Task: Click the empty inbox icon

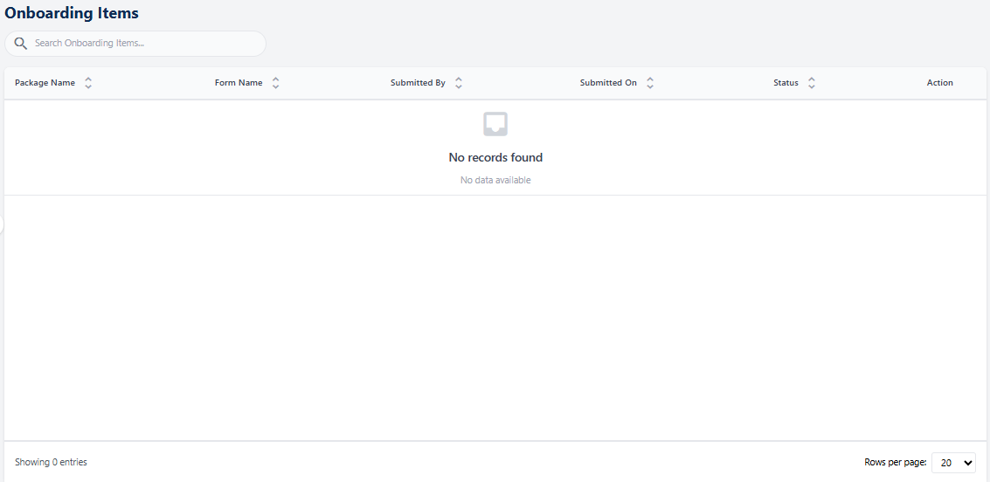Action: [495, 124]
